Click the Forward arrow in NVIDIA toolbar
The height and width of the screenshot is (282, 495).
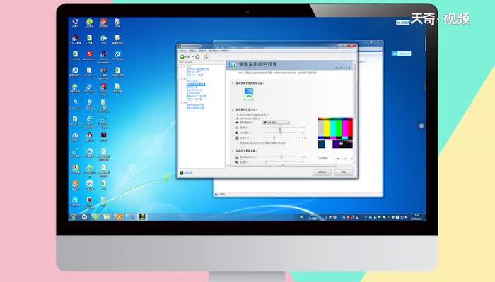(197, 56)
